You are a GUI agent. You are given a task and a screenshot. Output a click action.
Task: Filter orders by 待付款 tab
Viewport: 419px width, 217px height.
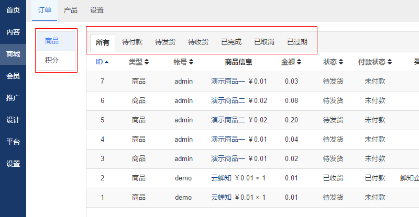132,42
